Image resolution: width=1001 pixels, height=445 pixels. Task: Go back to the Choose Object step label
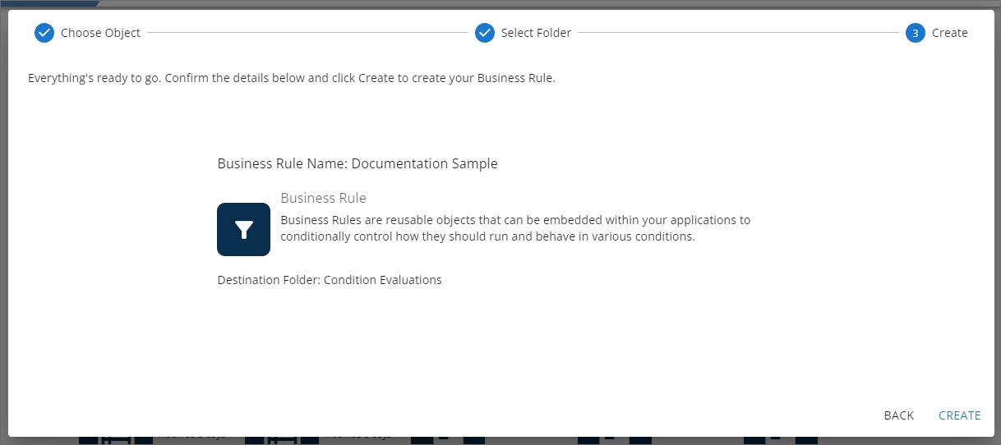pyautogui.click(x=100, y=33)
